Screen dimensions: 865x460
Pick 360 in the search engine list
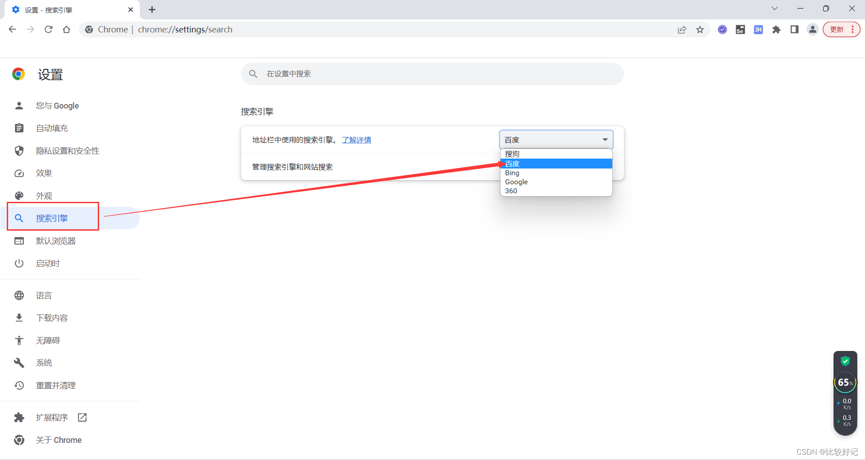click(511, 191)
